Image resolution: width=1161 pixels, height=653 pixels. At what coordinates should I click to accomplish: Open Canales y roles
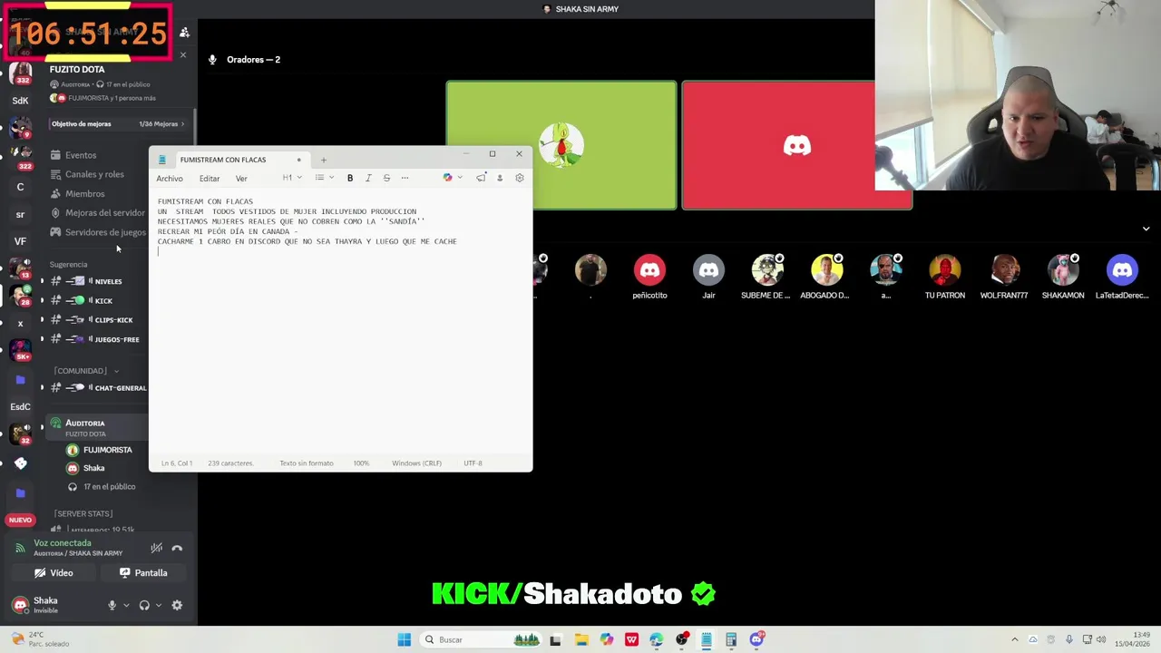(x=94, y=174)
